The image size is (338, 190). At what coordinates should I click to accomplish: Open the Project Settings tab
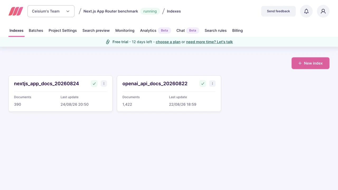coord(63,31)
